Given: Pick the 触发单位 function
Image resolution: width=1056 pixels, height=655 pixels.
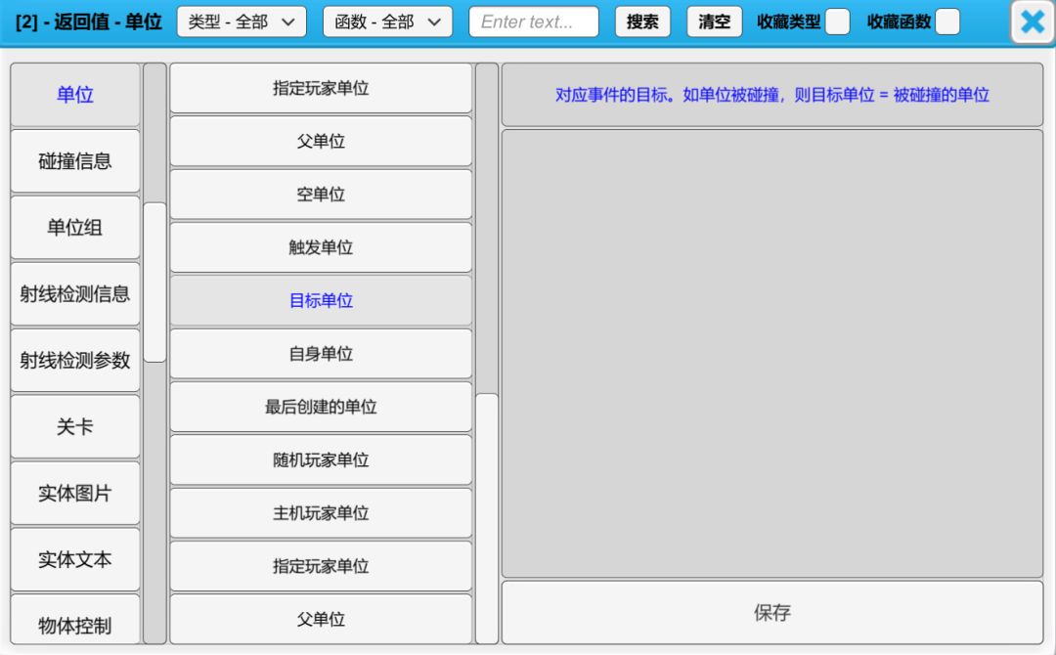Looking at the screenshot, I should click(321, 247).
